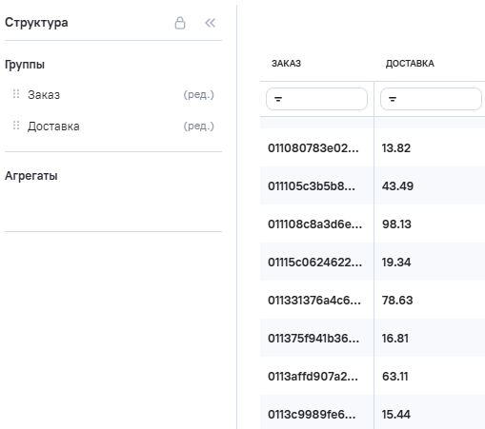The height and width of the screenshot is (429, 485).
Task: Click the filter icon in Заказ column
Action: point(278,99)
